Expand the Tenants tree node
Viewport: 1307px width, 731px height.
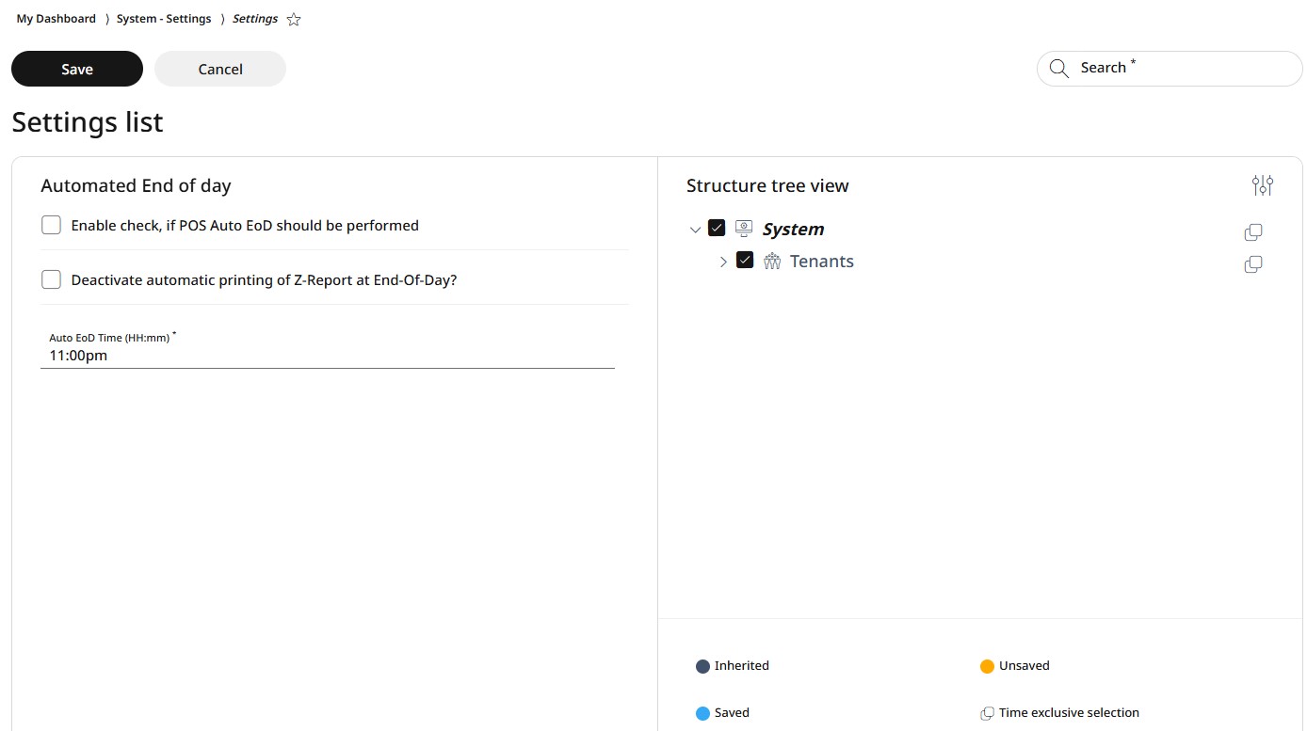(723, 262)
